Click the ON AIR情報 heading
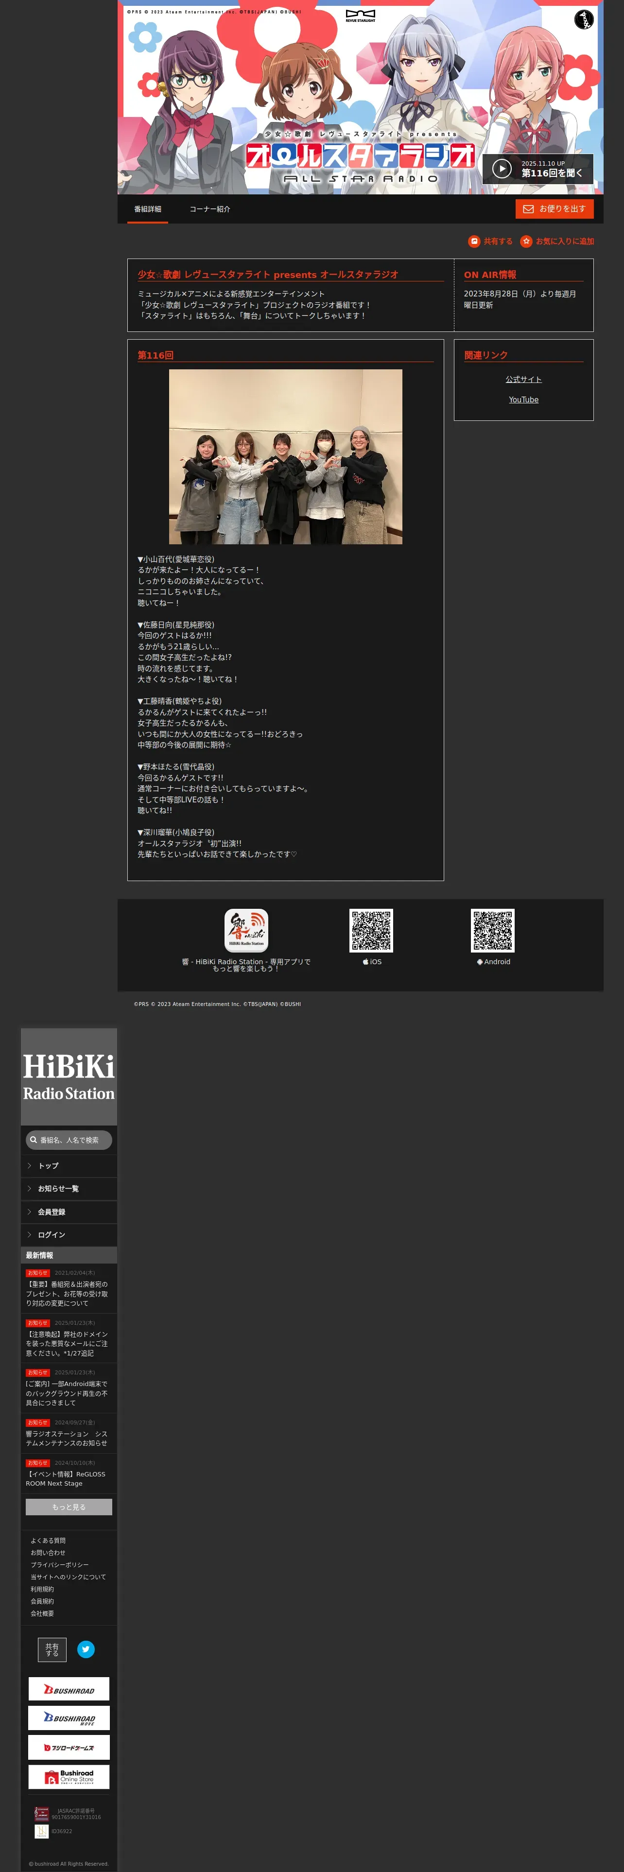 click(x=490, y=275)
